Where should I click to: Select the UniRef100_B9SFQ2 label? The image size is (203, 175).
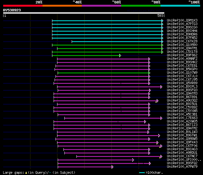182,163
